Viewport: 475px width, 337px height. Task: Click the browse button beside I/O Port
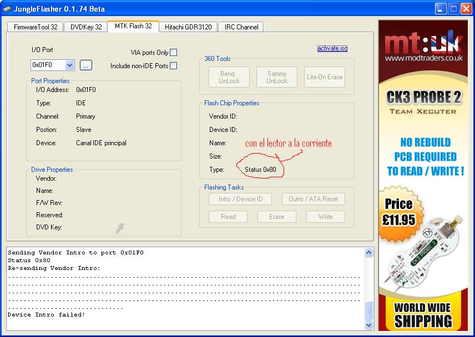[85, 65]
